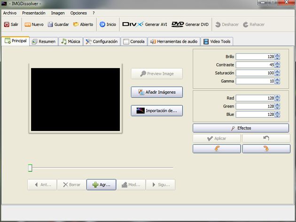Screen dimensions: 296x222
Task: Click the Gamma input field
Action: pyautogui.click(x=256, y=81)
